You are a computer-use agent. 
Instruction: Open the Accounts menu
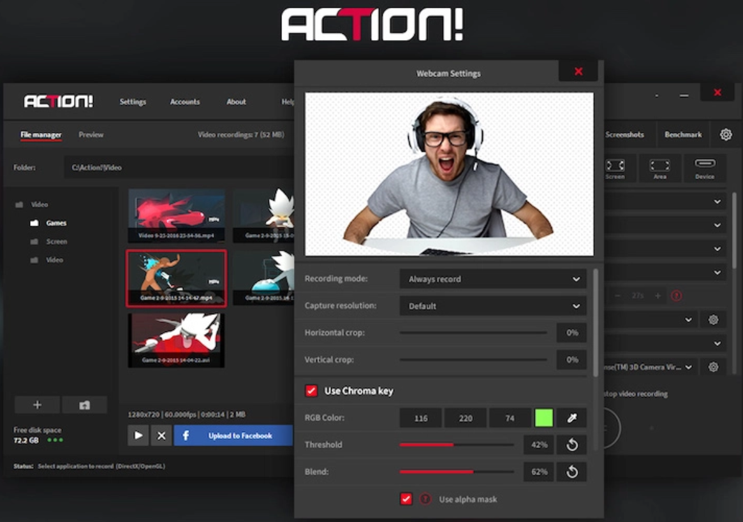185,102
